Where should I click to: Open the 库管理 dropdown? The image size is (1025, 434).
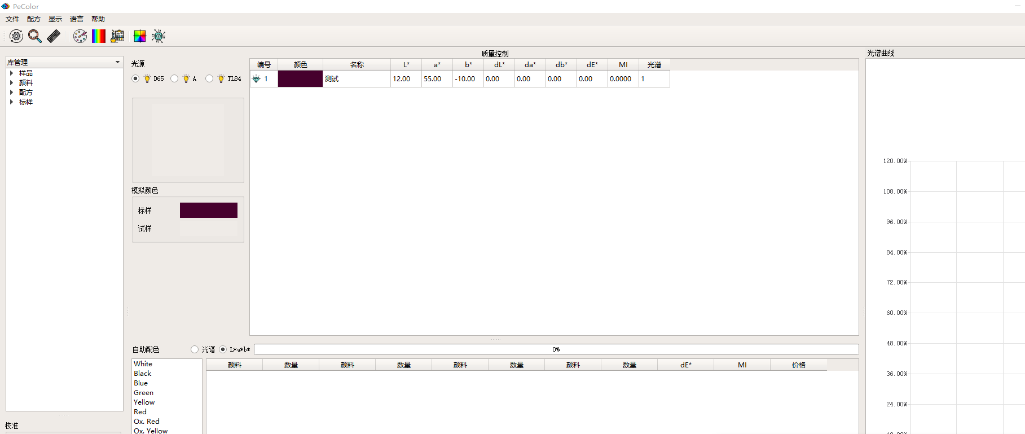(117, 62)
